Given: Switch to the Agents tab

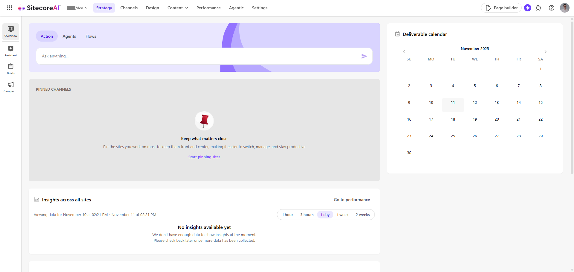Looking at the screenshot, I should pyautogui.click(x=69, y=36).
